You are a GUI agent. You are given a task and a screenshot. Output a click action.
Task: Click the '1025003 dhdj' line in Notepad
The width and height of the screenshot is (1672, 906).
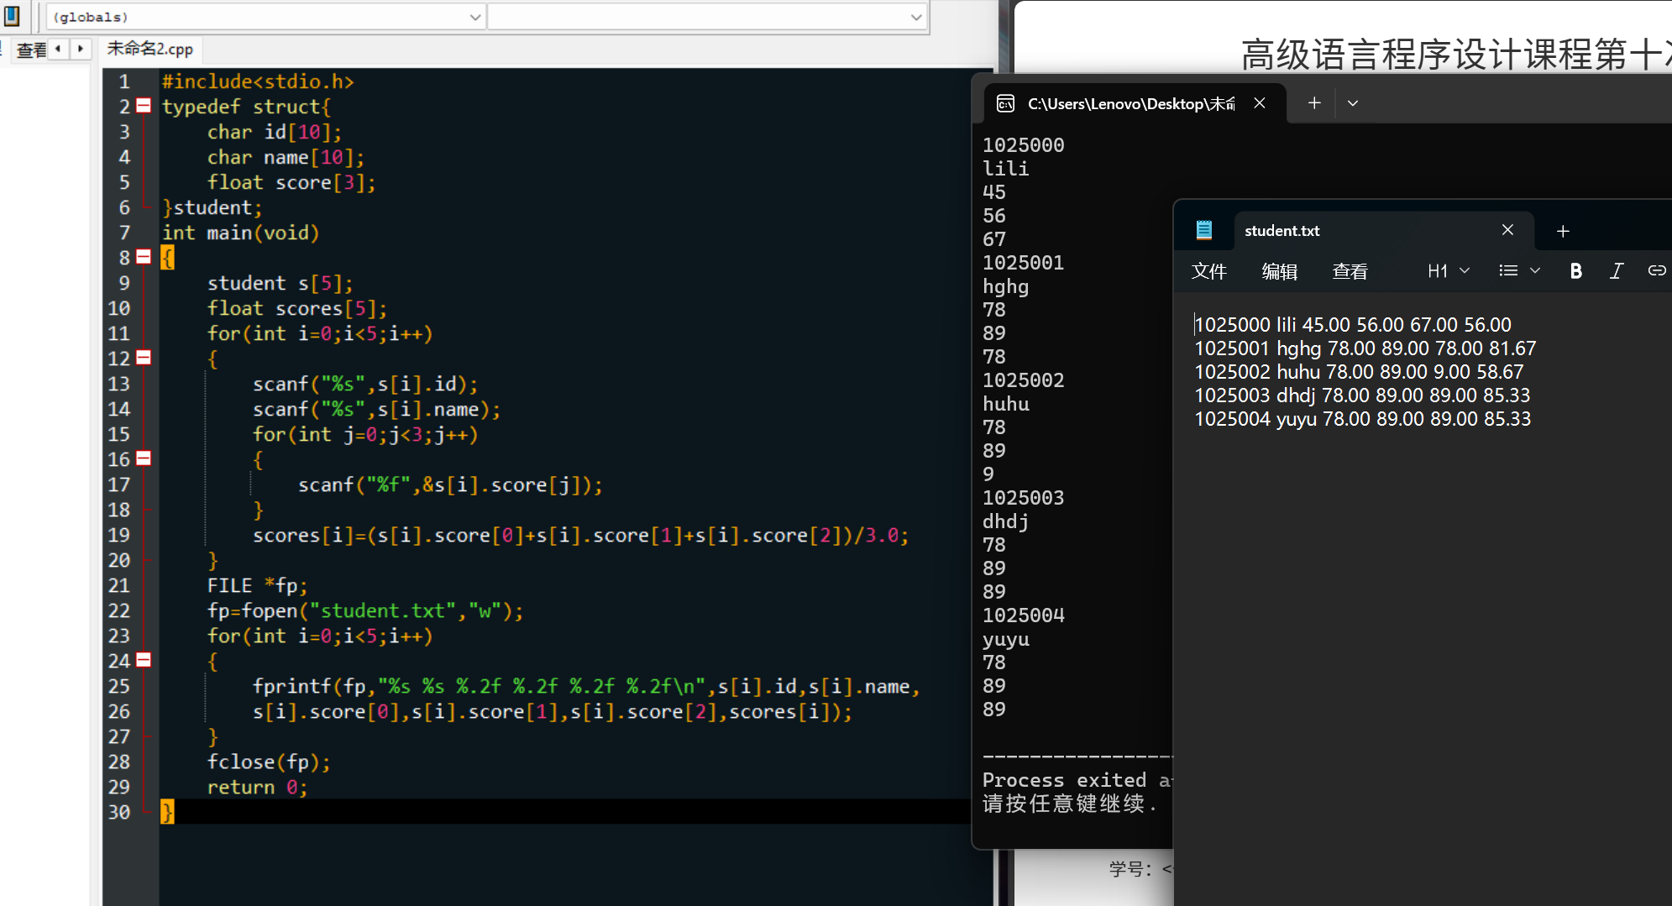coord(1362,395)
